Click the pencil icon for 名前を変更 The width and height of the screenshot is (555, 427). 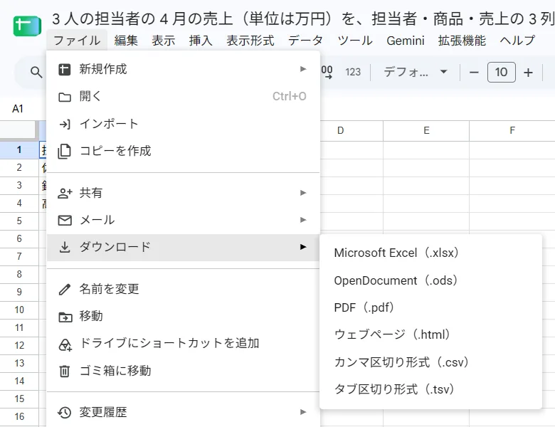pos(65,289)
